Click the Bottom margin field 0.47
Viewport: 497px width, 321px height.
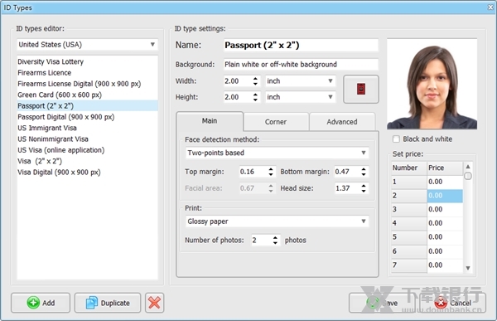[x=347, y=172]
